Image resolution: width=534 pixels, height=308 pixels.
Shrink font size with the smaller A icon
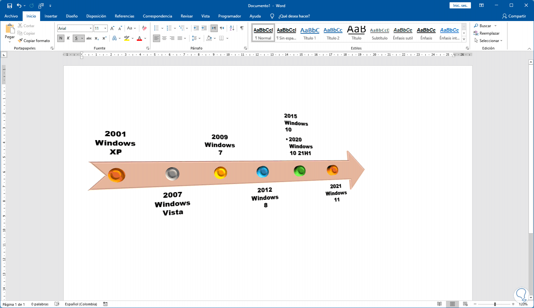coord(120,28)
